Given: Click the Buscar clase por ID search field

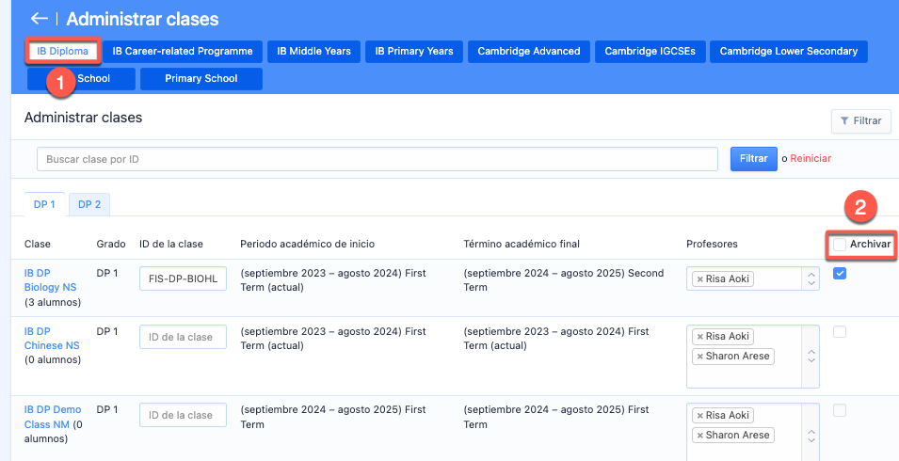Looking at the screenshot, I should pyautogui.click(x=377, y=159).
